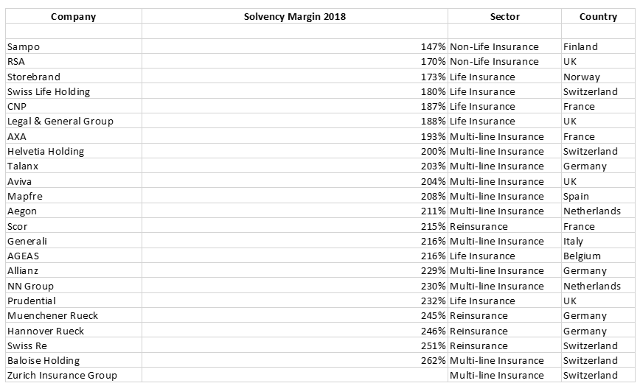Click the Scor Reinsurance sector cell
Viewport: 640px width, 386px height.
pyautogui.click(x=504, y=226)
